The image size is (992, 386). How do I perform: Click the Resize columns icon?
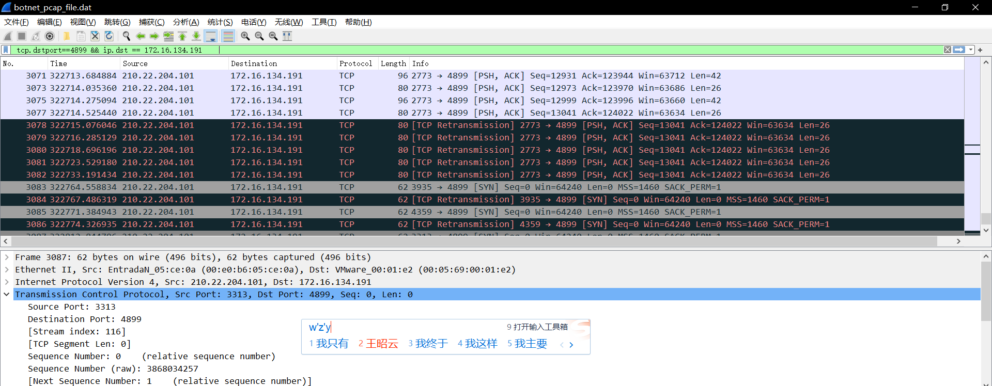click(287, 36)
